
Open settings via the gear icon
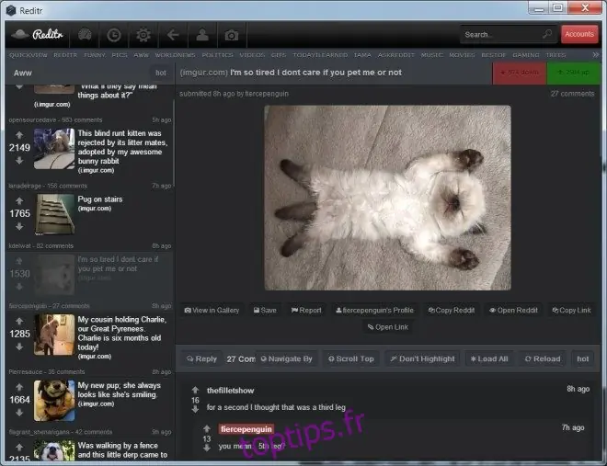[x=143, y=35]
